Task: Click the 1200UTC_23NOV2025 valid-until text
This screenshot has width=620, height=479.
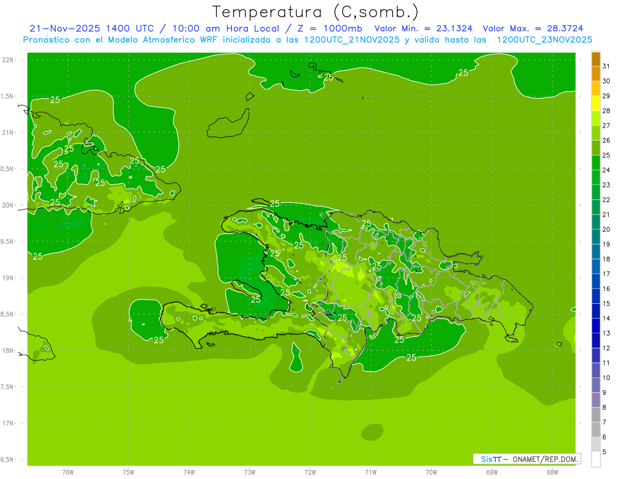Action: coord(544,40)
